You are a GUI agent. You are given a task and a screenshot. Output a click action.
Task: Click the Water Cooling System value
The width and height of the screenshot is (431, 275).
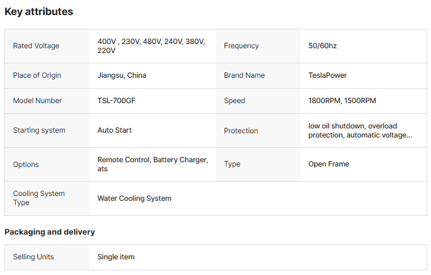(x=134, y=198)
